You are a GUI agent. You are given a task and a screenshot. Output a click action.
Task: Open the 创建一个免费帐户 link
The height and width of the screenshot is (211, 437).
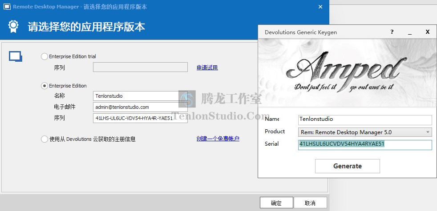pyautogui.click(x=218, y=139)
